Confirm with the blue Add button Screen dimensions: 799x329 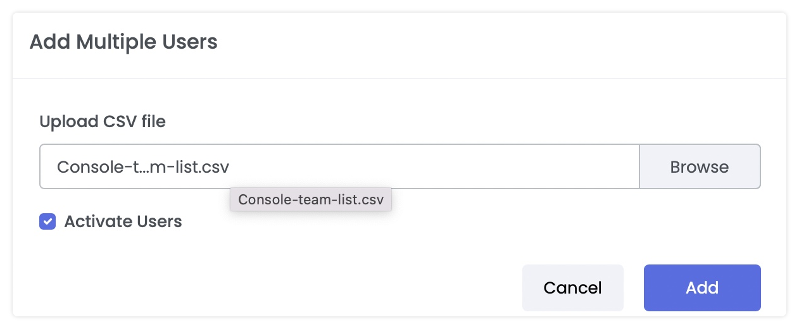pyautogui.click(x=702, y=288)
